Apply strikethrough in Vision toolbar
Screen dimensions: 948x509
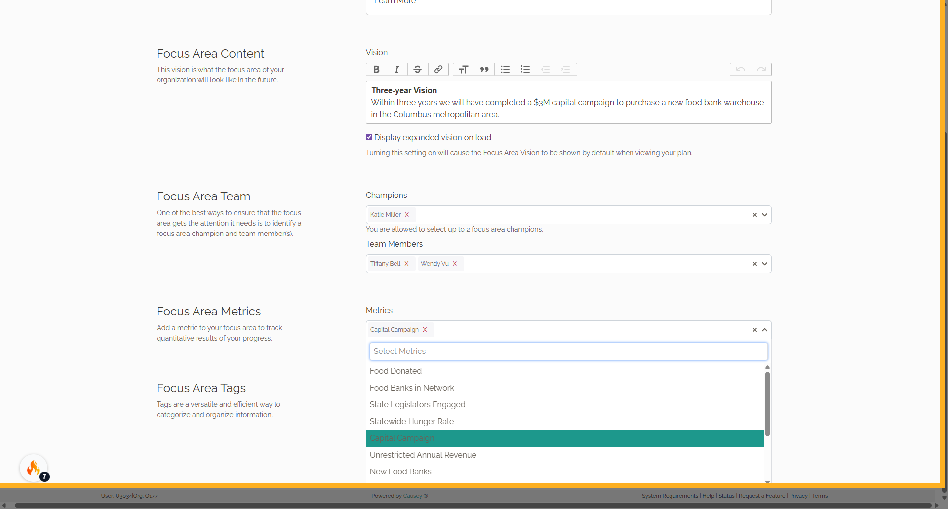coord(418,69)
